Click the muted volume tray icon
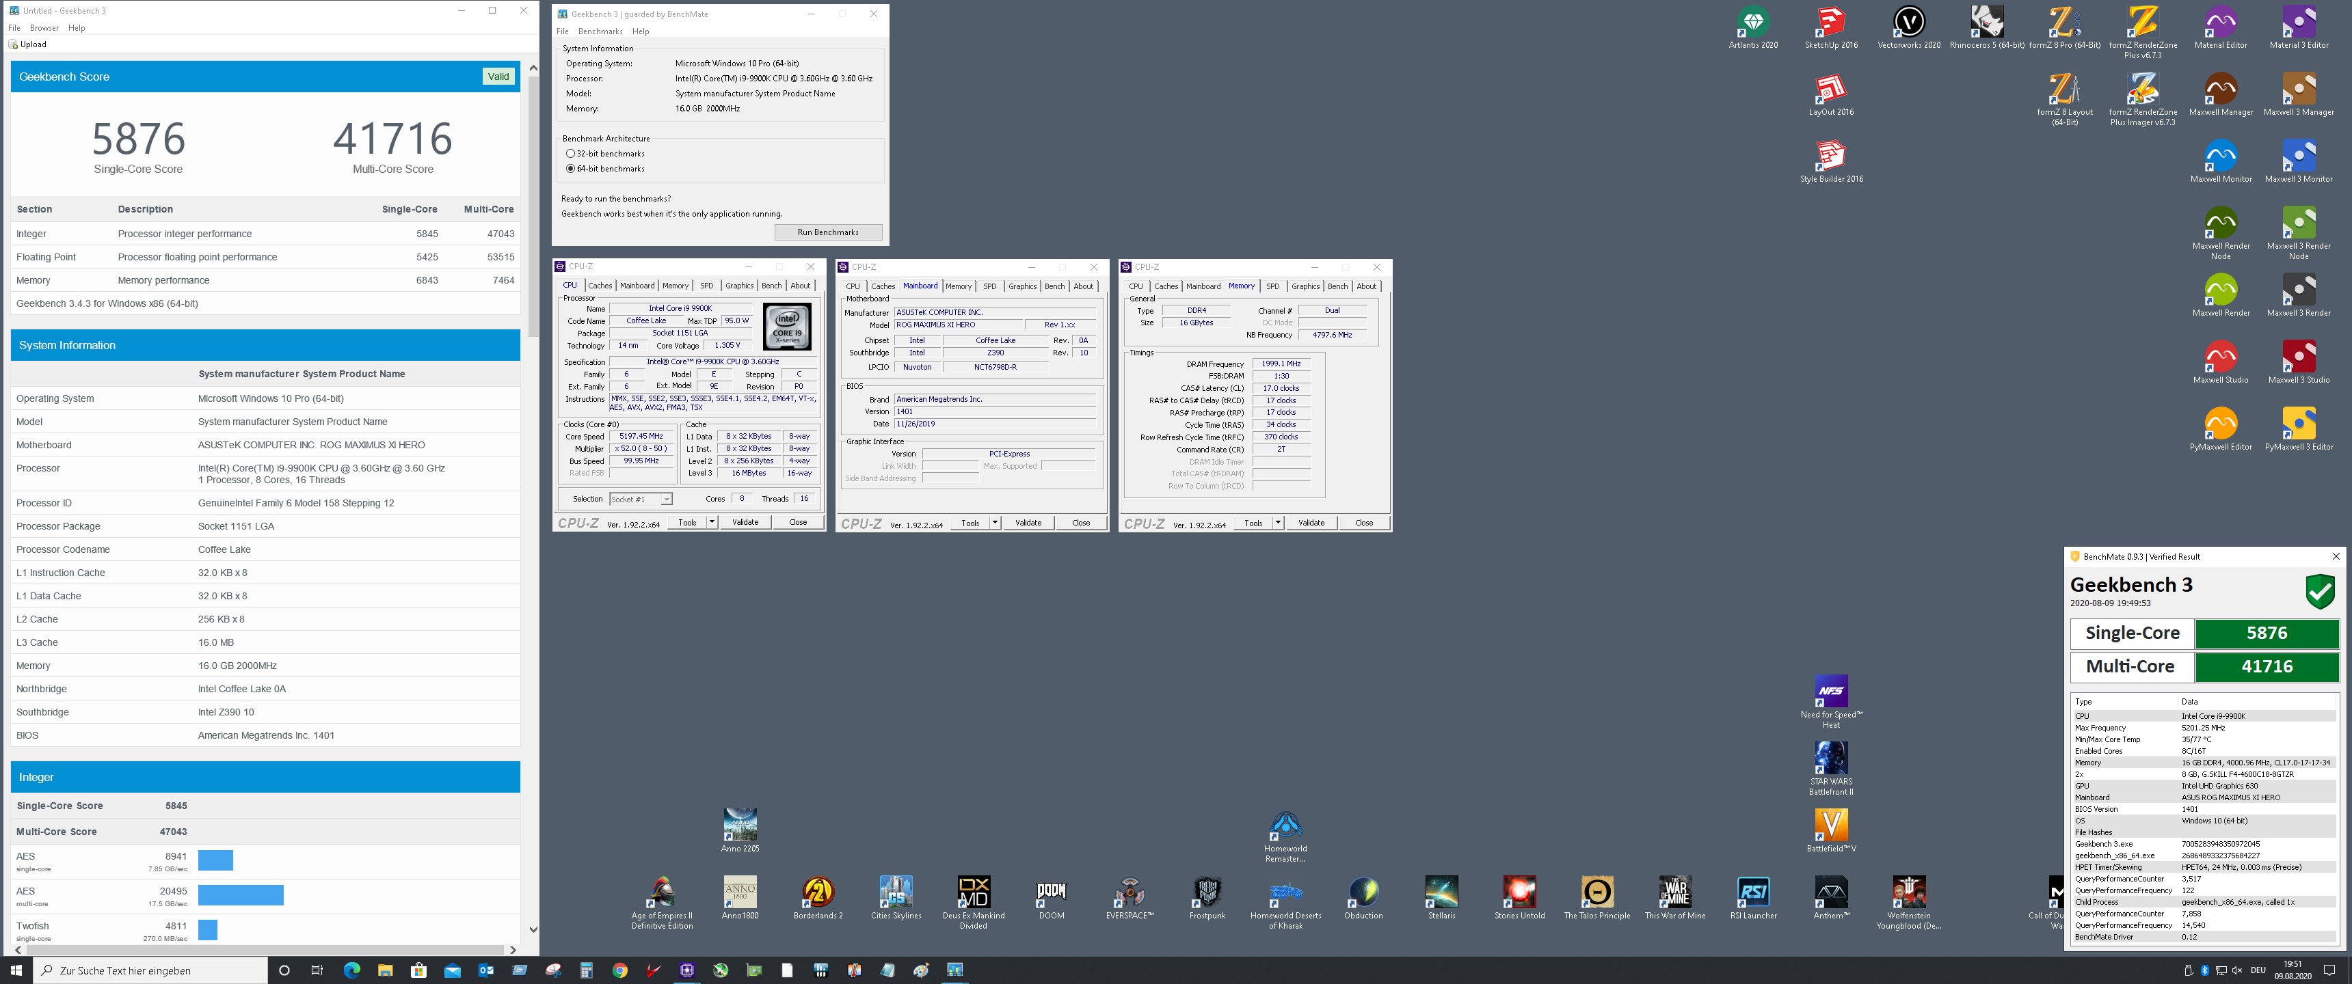Image resolution: width=2352 pixels, height=984 pixels. point(2237,970)
